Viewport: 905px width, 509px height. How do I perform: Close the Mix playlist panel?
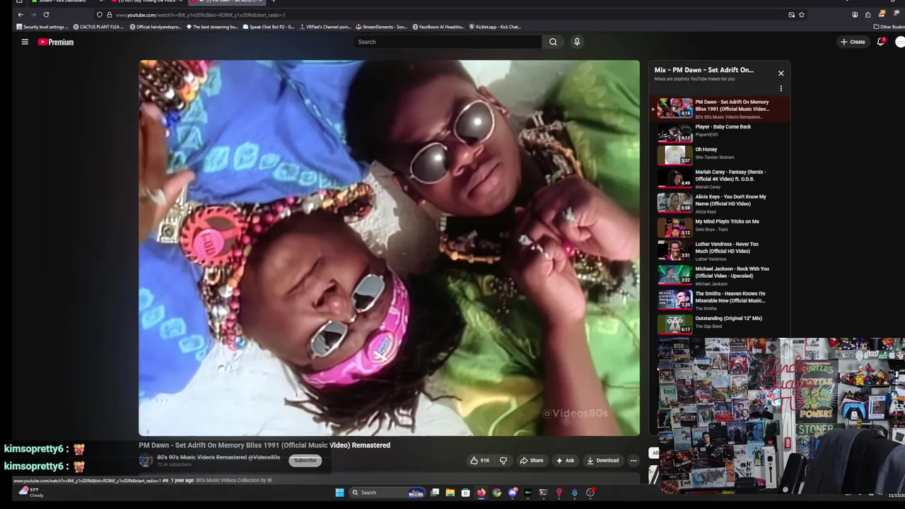781,73
